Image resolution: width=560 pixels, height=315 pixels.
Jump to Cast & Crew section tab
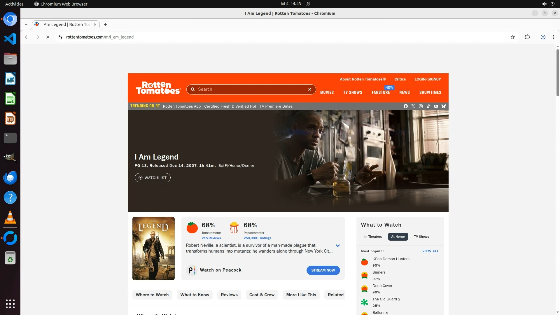click(262, 295)
